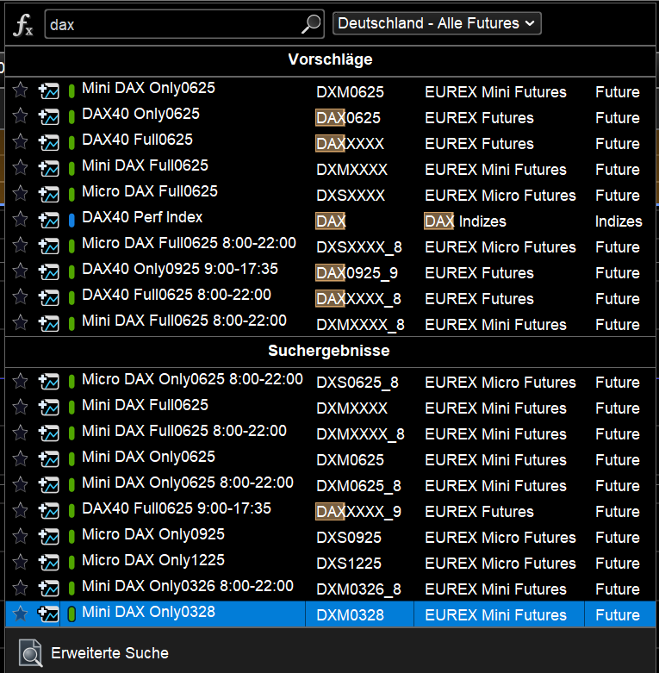Select DAX40 Only0925 9:00-17:35 entry
Viewport: 659px width, 673px height.
(180, 269)
